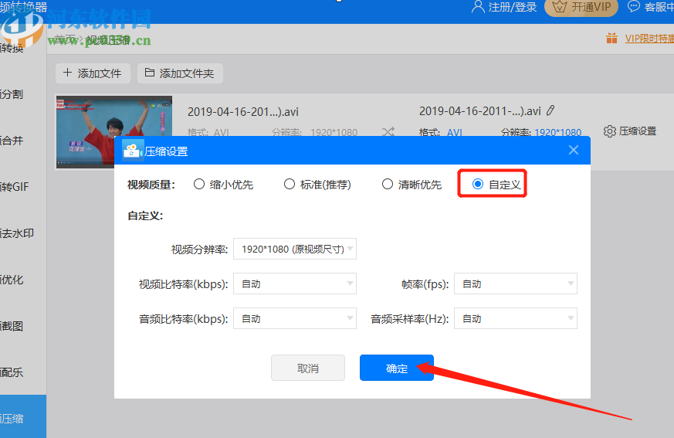Click 注册/登录 in the title bar
674x438 pixels.
click(x=513, y=7)
